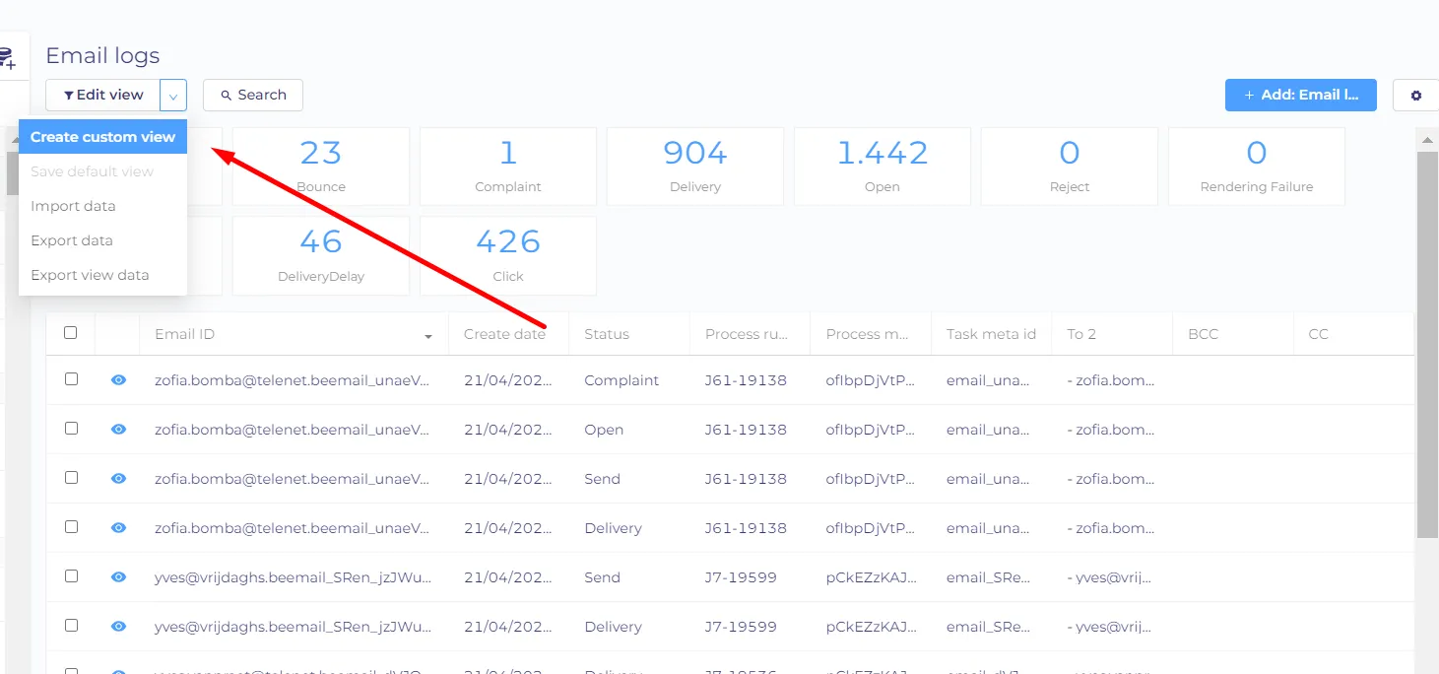This screenshot has width=1439, height=674.
Task: View details of zofia Complaint row via eye icon
Action: (118, 379)
